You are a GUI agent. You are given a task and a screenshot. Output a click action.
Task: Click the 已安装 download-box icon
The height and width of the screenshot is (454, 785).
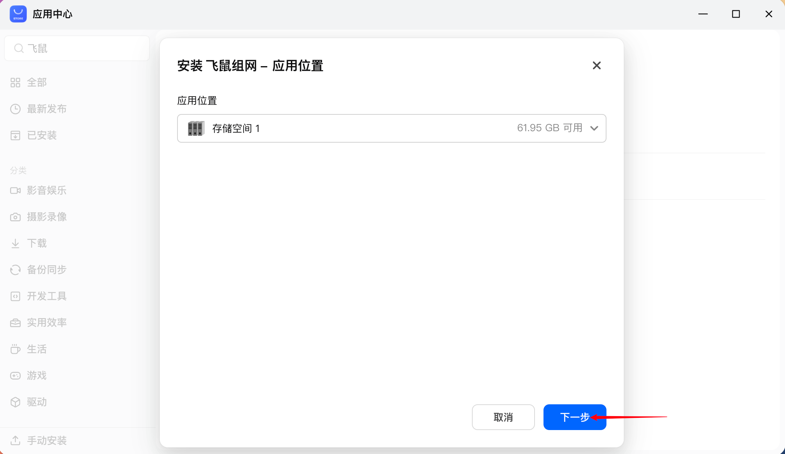tap(15, 135)
